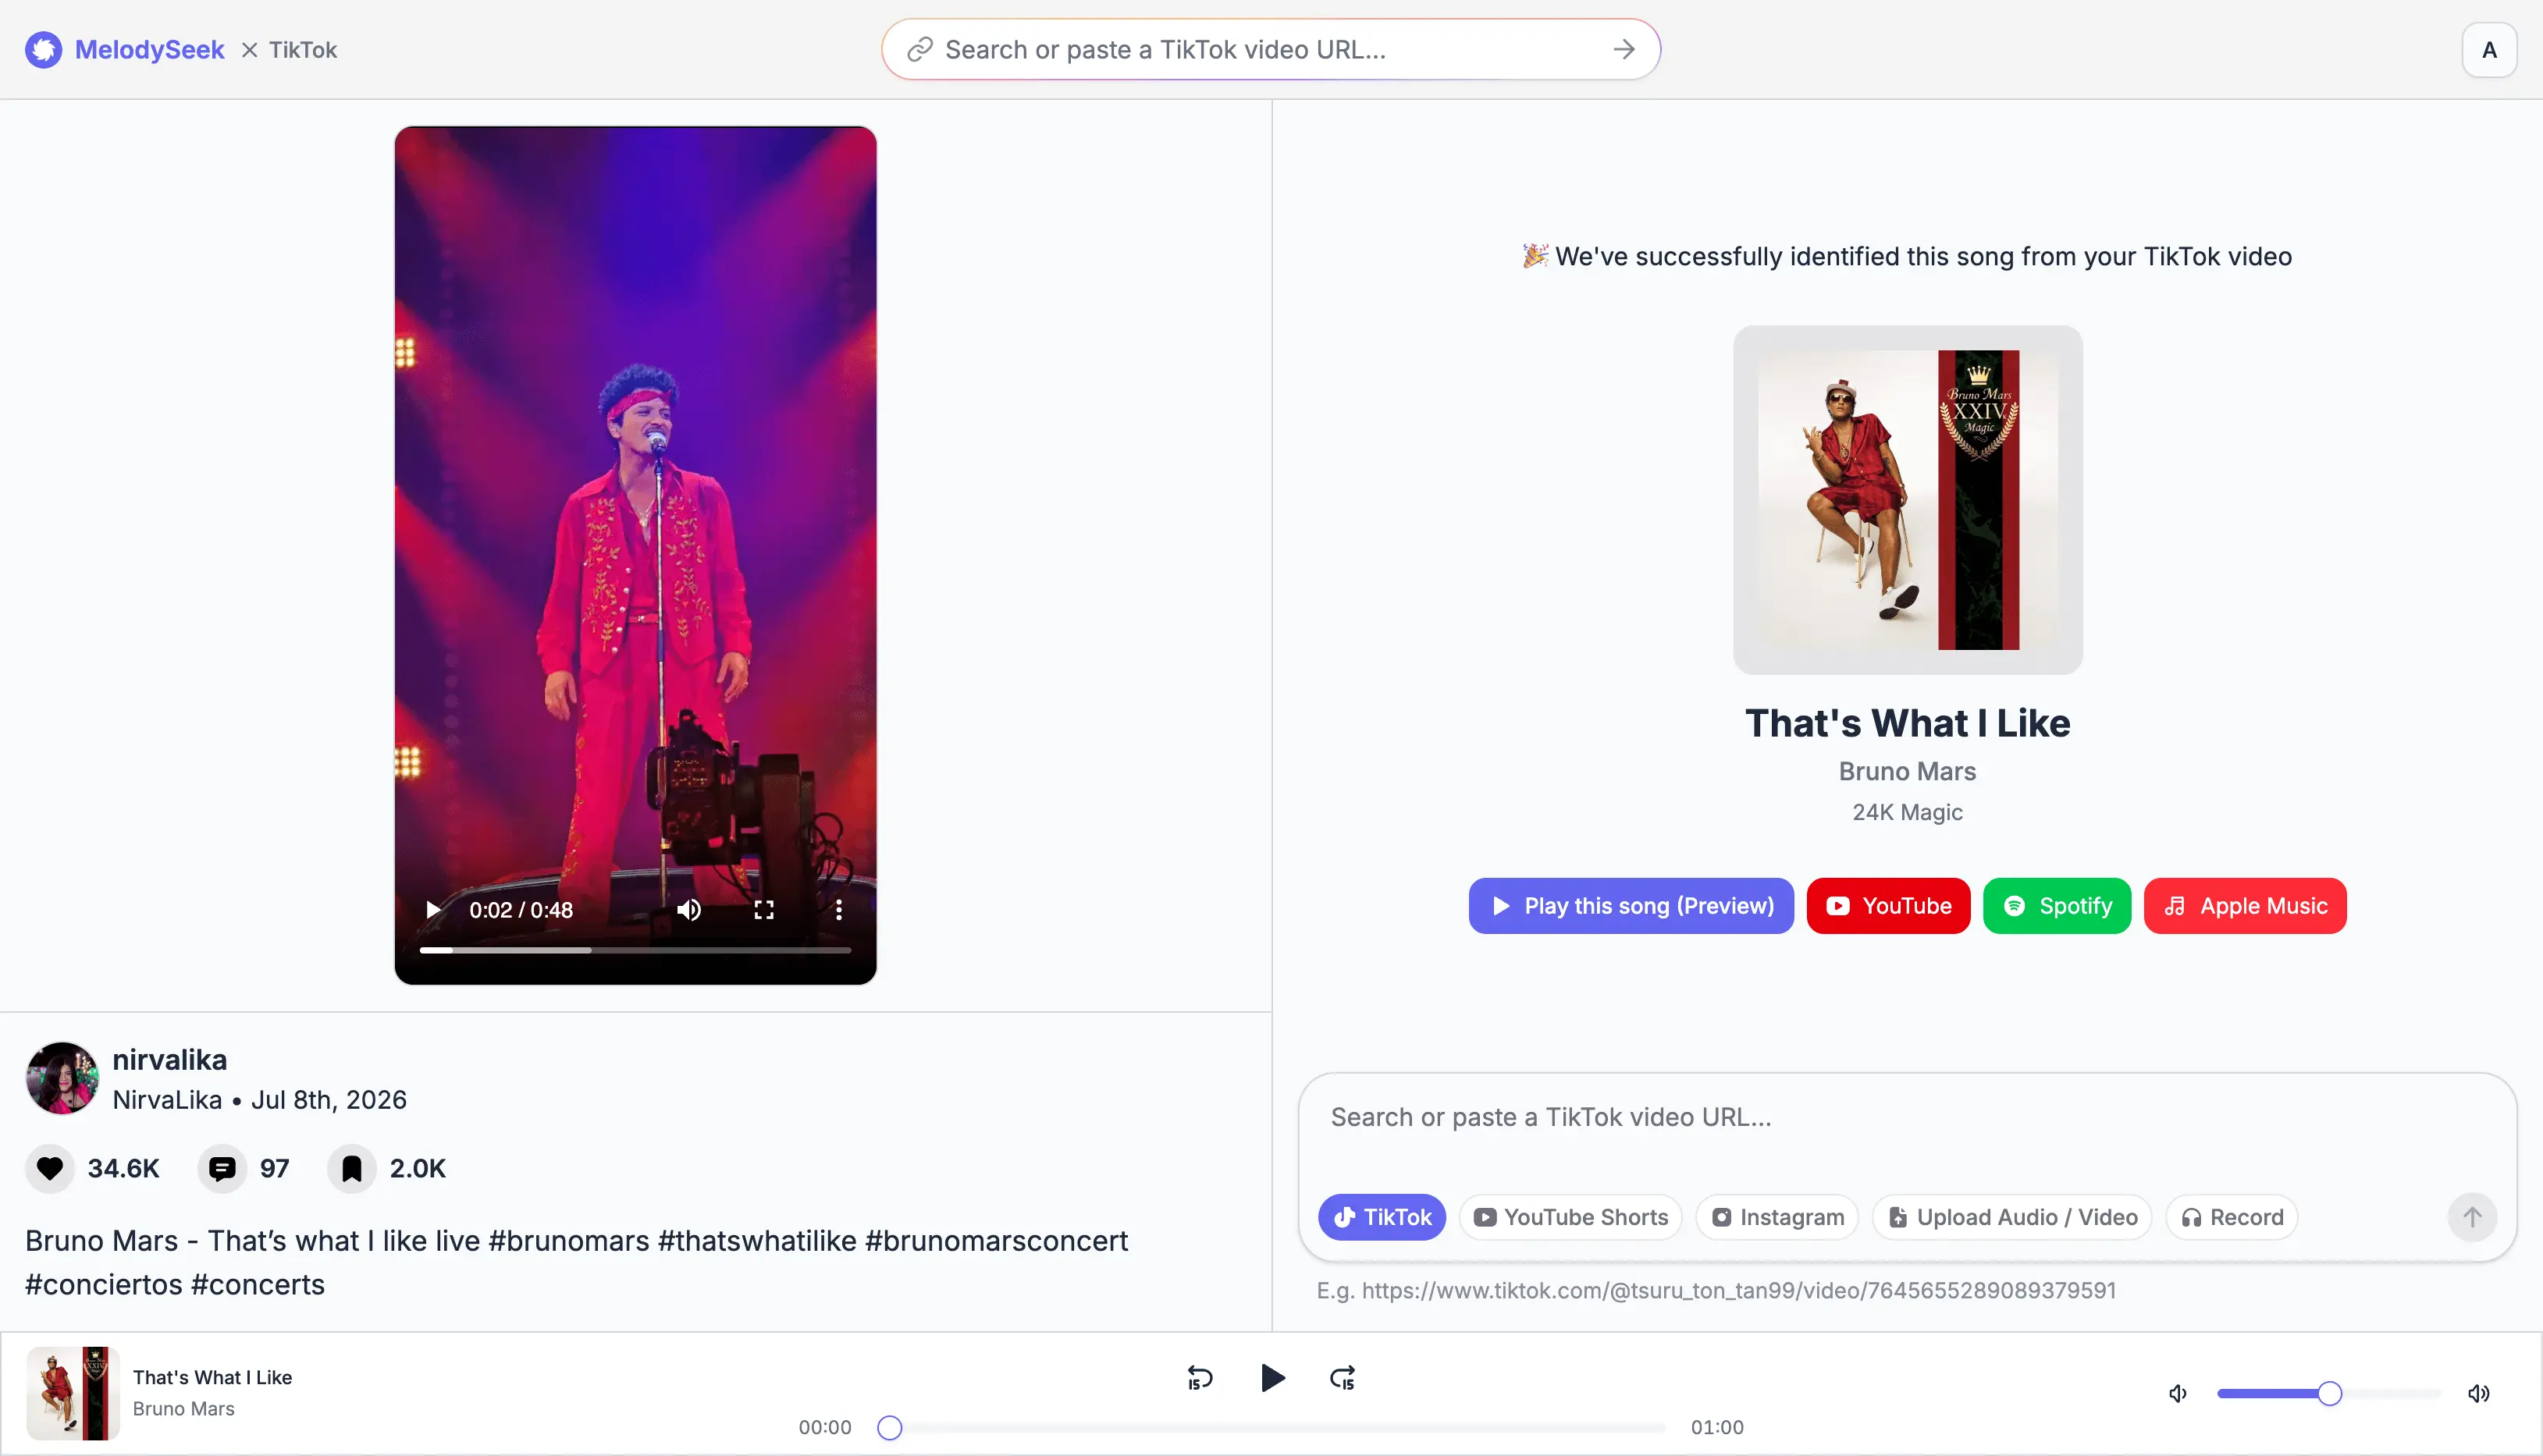Click the volume up icon

pos(2479,1393)
